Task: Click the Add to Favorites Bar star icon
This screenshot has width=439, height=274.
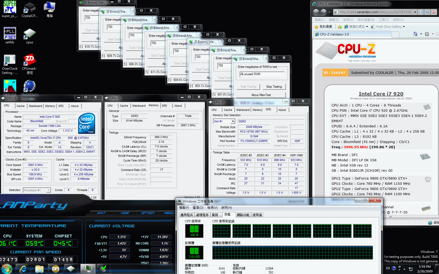Action: [340, 27]
